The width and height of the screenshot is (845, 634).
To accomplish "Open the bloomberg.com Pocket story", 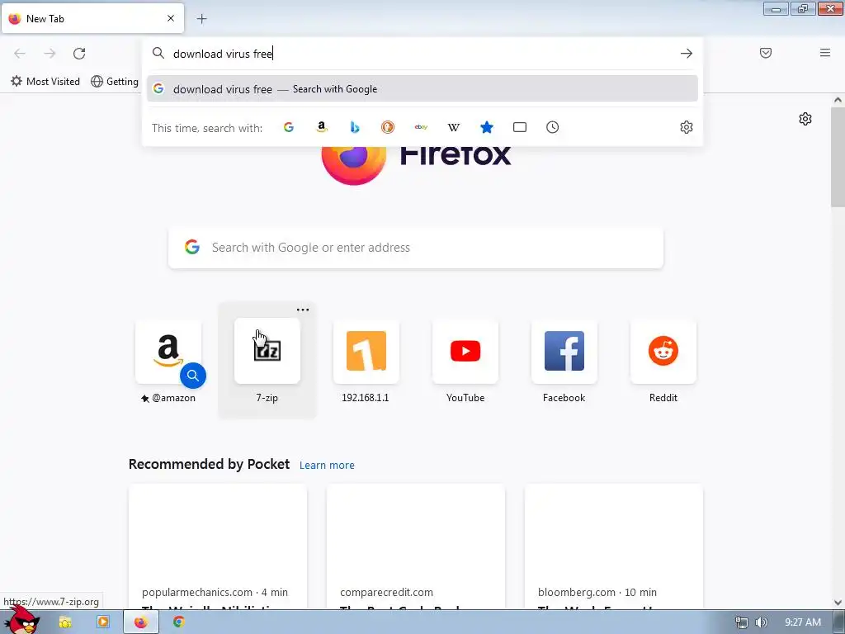I will click(613, 546).
